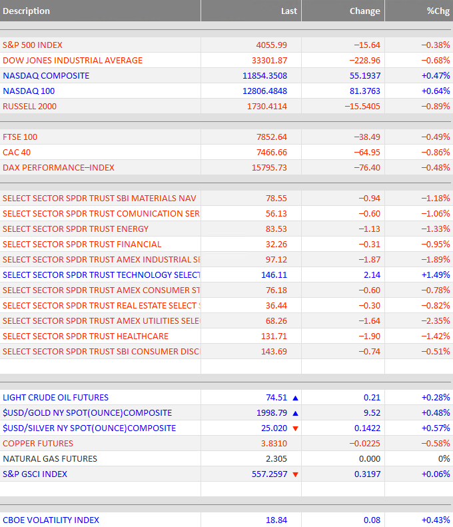Select DAX PERFORMANCE-INDEX row
This screenshot has height=527, width=453.
pyautogui.click(x=226, y=168)
